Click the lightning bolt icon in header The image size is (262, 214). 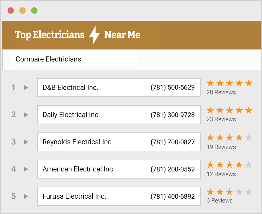coord(94,35)
